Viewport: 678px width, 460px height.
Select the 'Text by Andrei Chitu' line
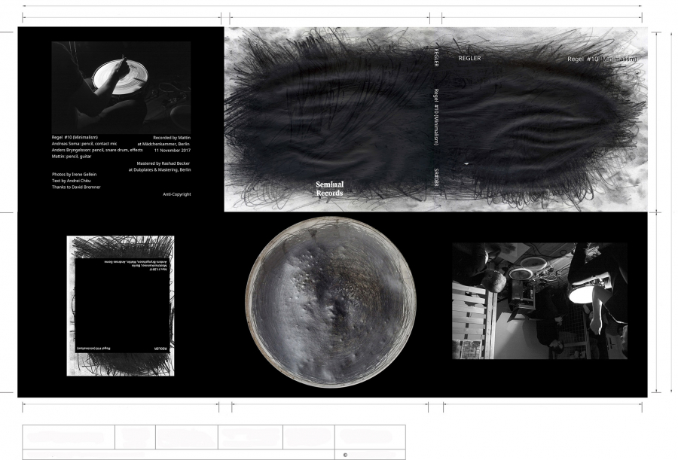71,181
